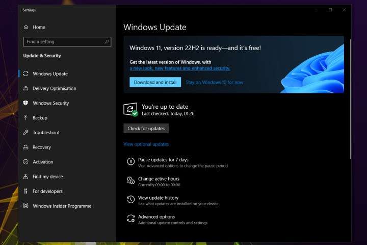Image resolution: width=367 pixels, height=245 pixels.
Task: Choose Stay on Windows 10 for now
Action: 215,82
